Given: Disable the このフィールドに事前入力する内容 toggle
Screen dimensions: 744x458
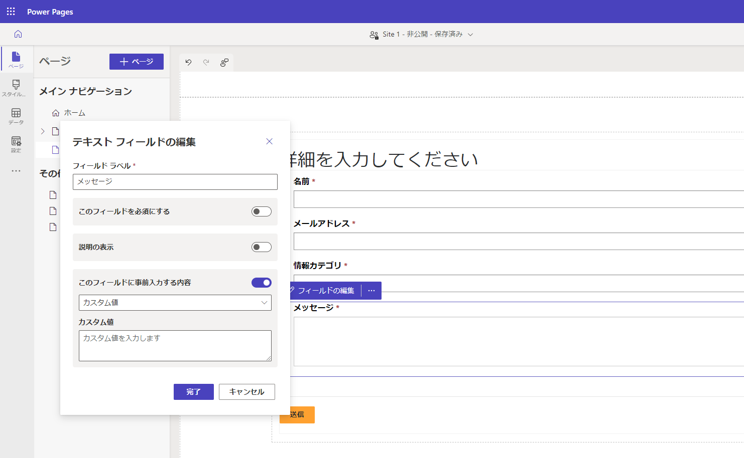Looking at the screenshot, I should (261, 282).
